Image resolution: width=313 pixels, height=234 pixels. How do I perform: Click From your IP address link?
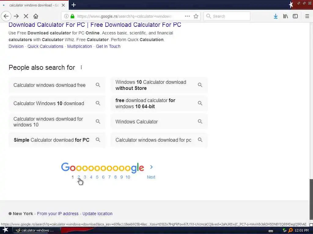pyautogui.click(x=58, y=214)
